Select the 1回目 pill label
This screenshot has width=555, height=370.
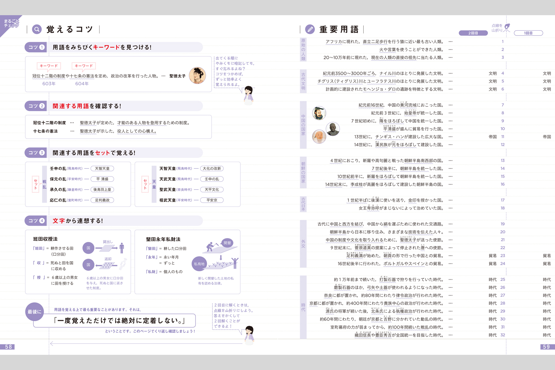528,33
